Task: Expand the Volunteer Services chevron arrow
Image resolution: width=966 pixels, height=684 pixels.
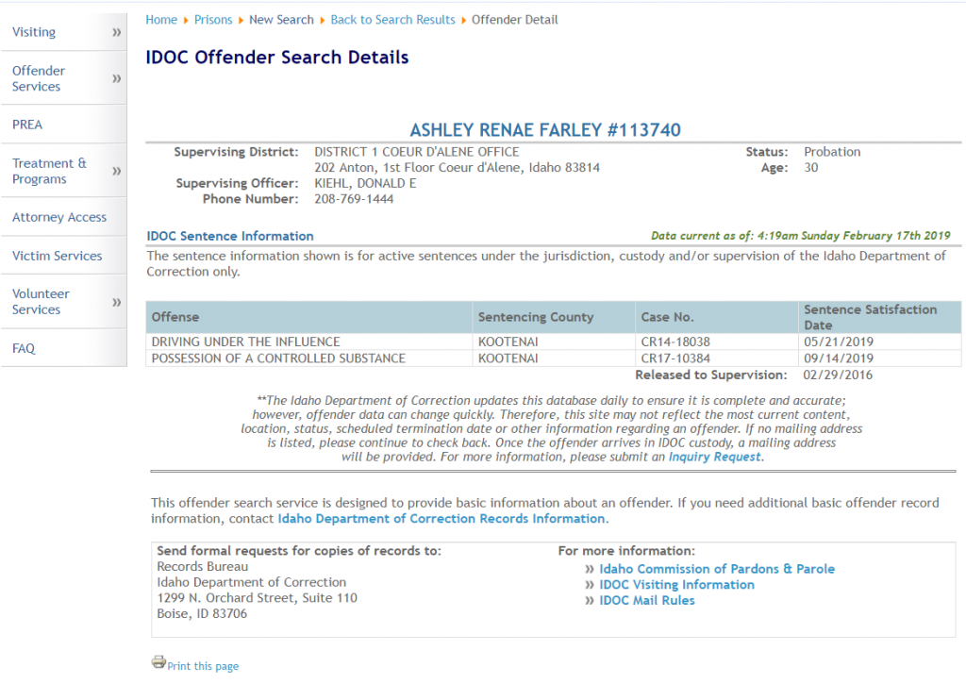Action: click(x=117, y=302)
